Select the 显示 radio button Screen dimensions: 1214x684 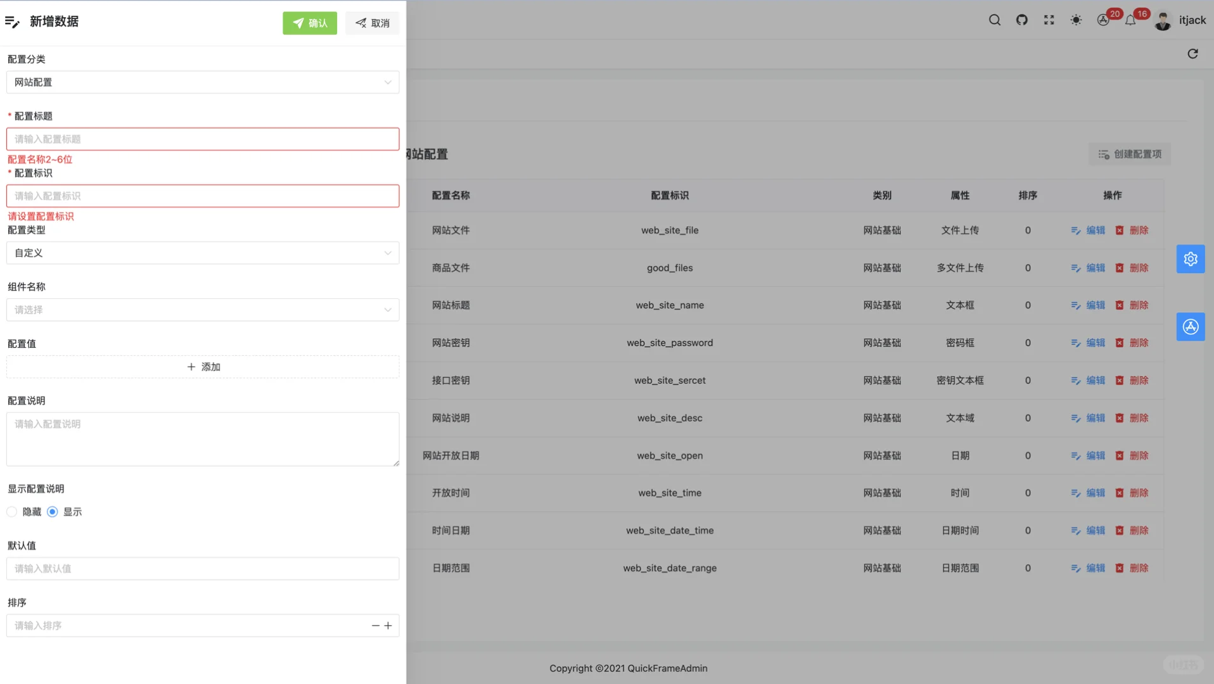(53, 512)
